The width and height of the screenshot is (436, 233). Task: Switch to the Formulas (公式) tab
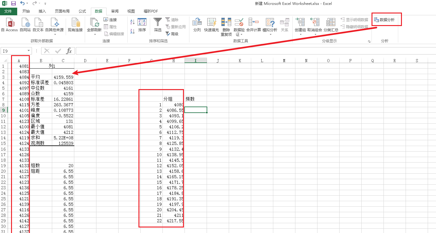tap(82, 11)
